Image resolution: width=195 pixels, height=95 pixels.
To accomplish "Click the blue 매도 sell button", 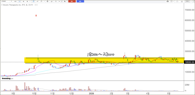I will (x=80, y=1).
